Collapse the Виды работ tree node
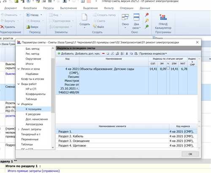The image size is (211, 173). (19, 84)
